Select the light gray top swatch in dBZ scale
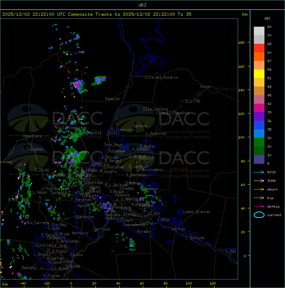This screenshot has width=285, height=288. pyautogui.click(x=259, y=31)
